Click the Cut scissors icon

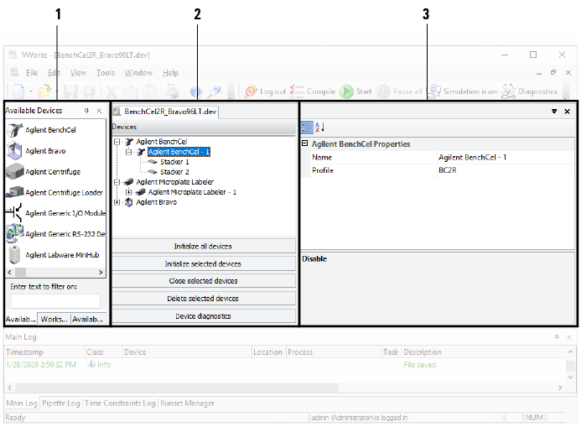coord(112,91)
